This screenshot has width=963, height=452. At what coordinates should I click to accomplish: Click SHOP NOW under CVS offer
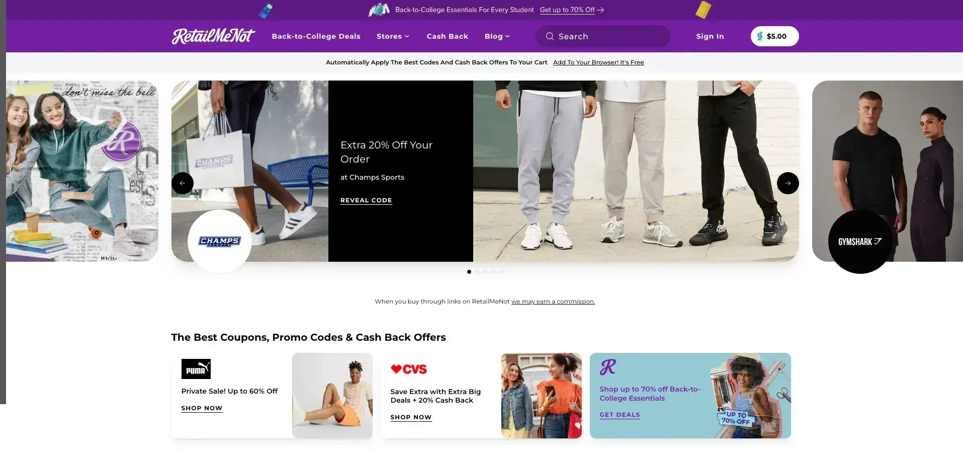click(411, 417)
